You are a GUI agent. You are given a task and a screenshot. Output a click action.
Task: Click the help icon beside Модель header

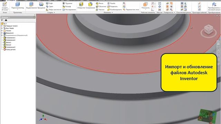tap(34, 17)
